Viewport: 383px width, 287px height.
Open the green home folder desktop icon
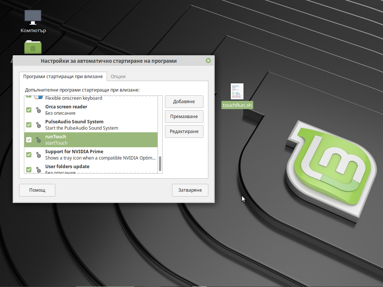(33, 47)
